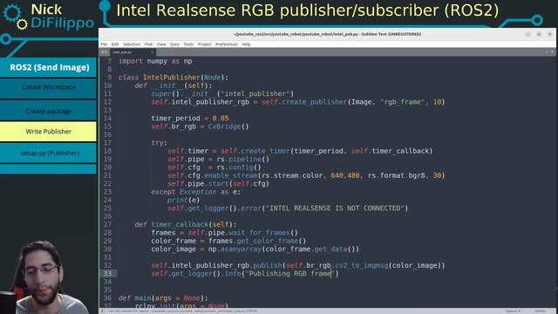Click the Nick DiFilippo gear logo
558x314 pixels.
15,17
